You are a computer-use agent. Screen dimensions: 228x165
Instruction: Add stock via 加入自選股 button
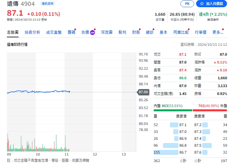(211, 4)
